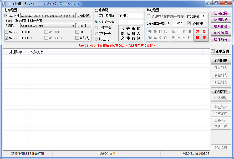Image resolution: width=234 pixels, height=159 pixels.
Task: Open the AutoCAD version dropdown
Action: click(48, 16)
